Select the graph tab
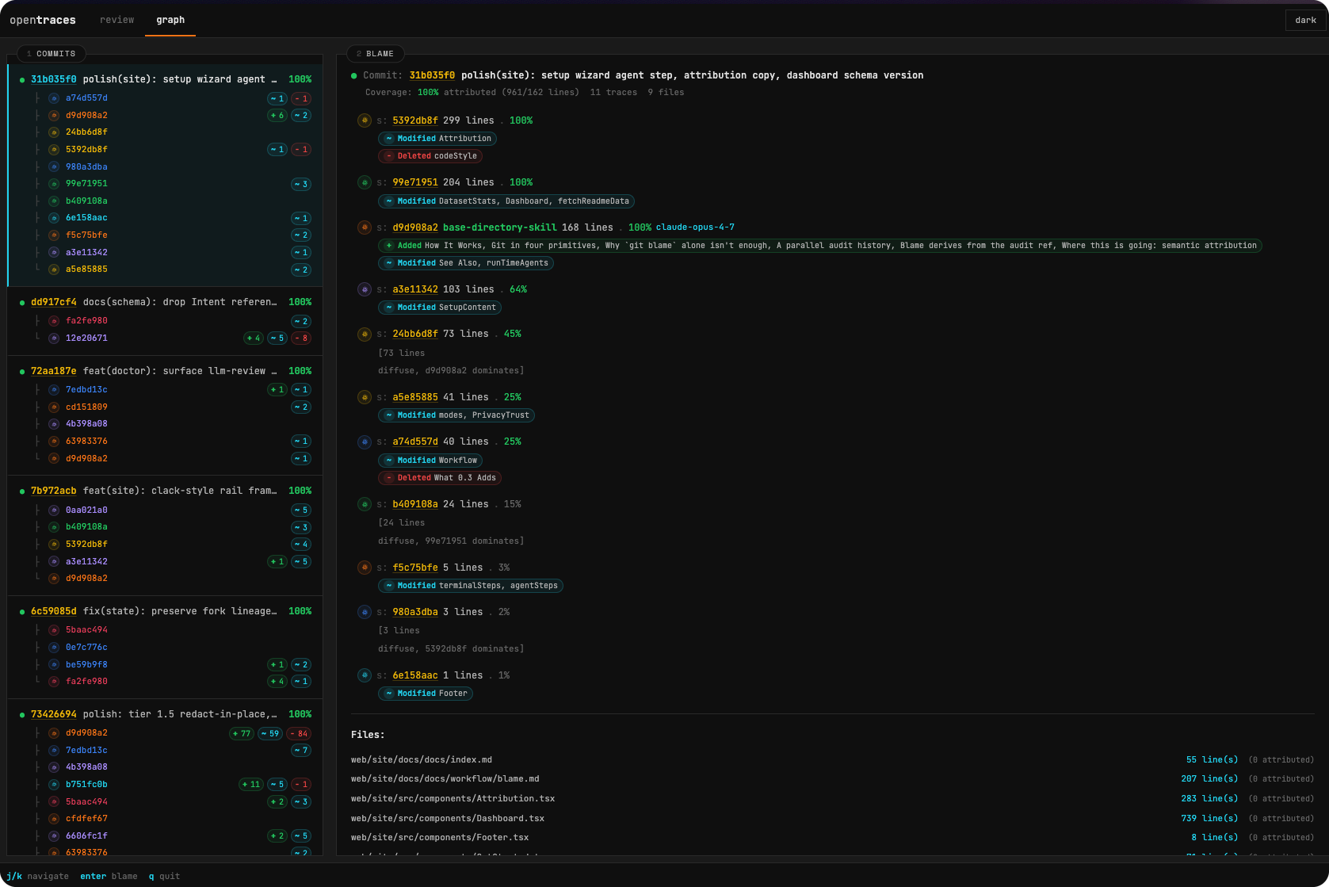This screenshot has height=887, width=1329. (x=170, y=20)
